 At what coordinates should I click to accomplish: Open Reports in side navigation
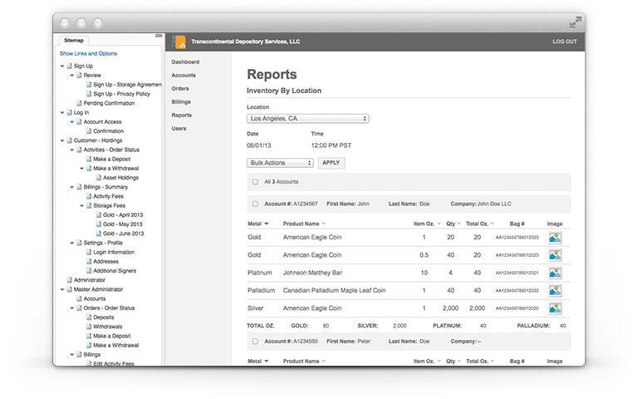tap(181, 116)
